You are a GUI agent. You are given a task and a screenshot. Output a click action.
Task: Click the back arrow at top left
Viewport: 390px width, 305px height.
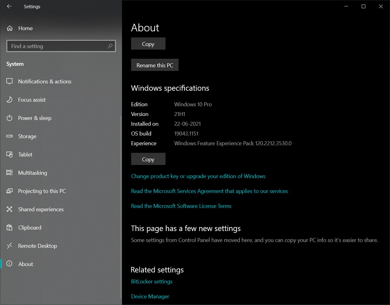click(9, 6)
